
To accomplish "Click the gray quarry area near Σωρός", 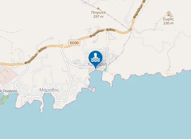I will pos(170,14).
